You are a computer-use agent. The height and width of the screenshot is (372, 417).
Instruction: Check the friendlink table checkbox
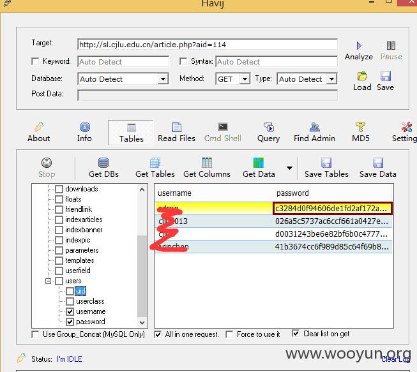[59, 209]
